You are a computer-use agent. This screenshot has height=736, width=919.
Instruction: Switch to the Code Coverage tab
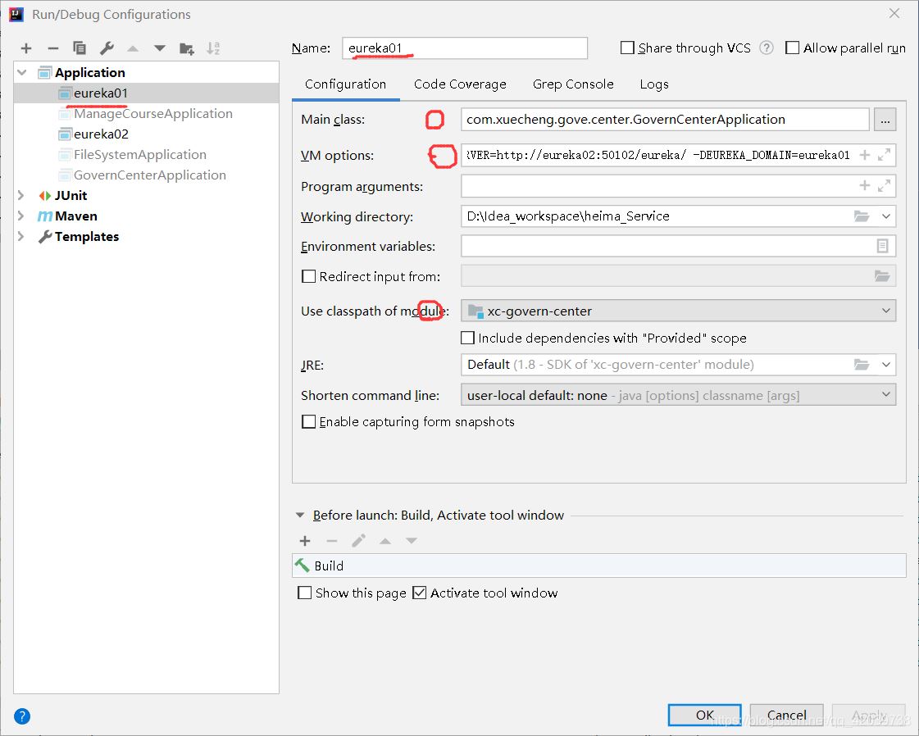click(460, 84)
